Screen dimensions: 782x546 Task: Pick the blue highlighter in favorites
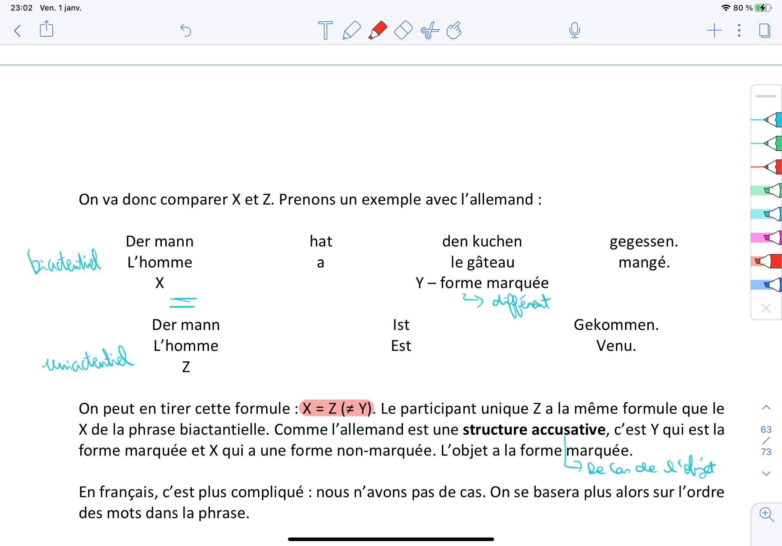coord(767,285)
